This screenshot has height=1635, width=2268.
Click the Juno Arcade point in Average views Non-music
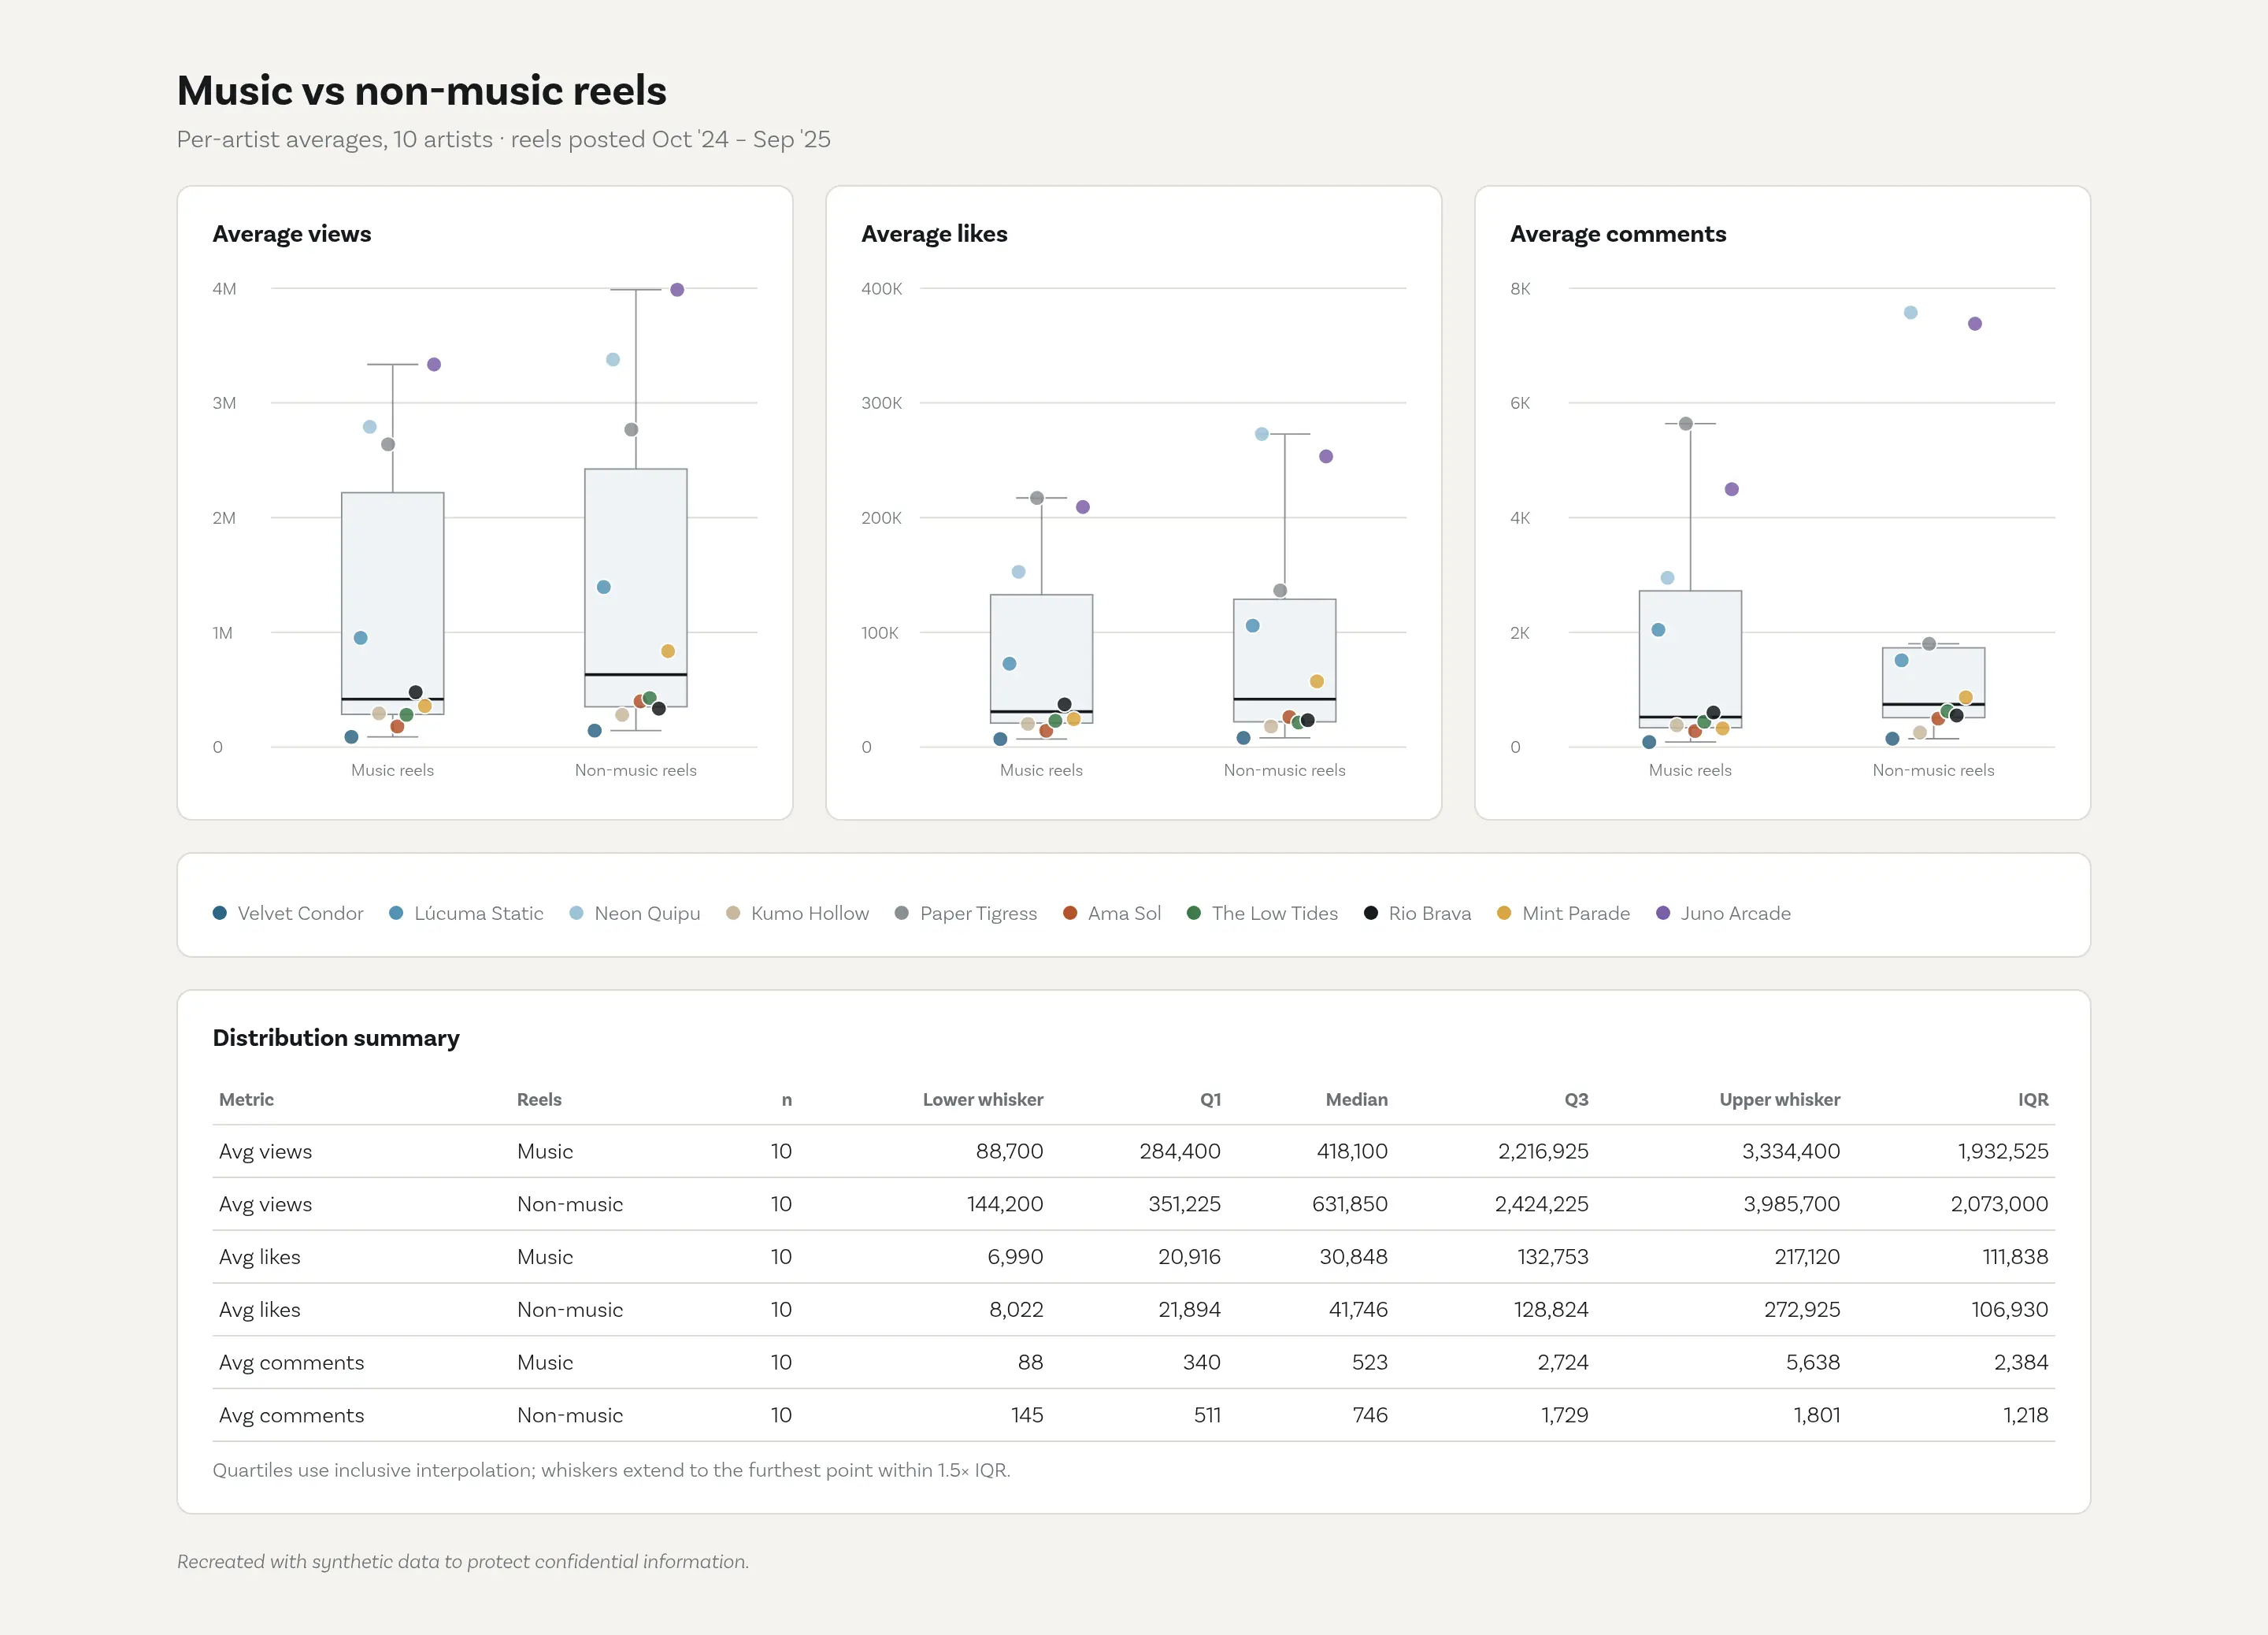point(677,290)
